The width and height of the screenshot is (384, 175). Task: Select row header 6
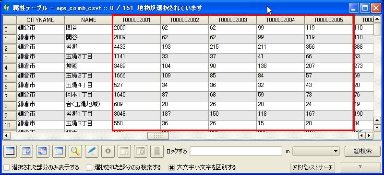coord(10,87)
